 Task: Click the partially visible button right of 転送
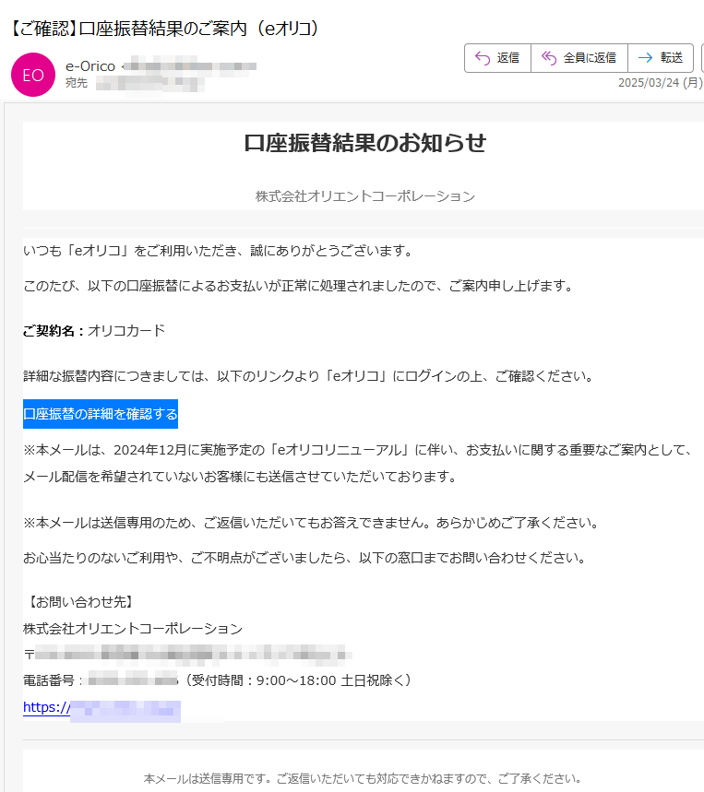tap(700, 57)
